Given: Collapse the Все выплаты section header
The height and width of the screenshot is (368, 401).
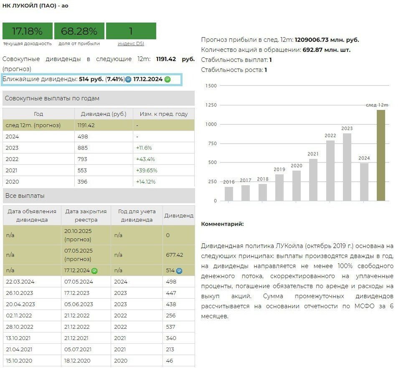Looking at the screenshot, I should click(99, 195).
